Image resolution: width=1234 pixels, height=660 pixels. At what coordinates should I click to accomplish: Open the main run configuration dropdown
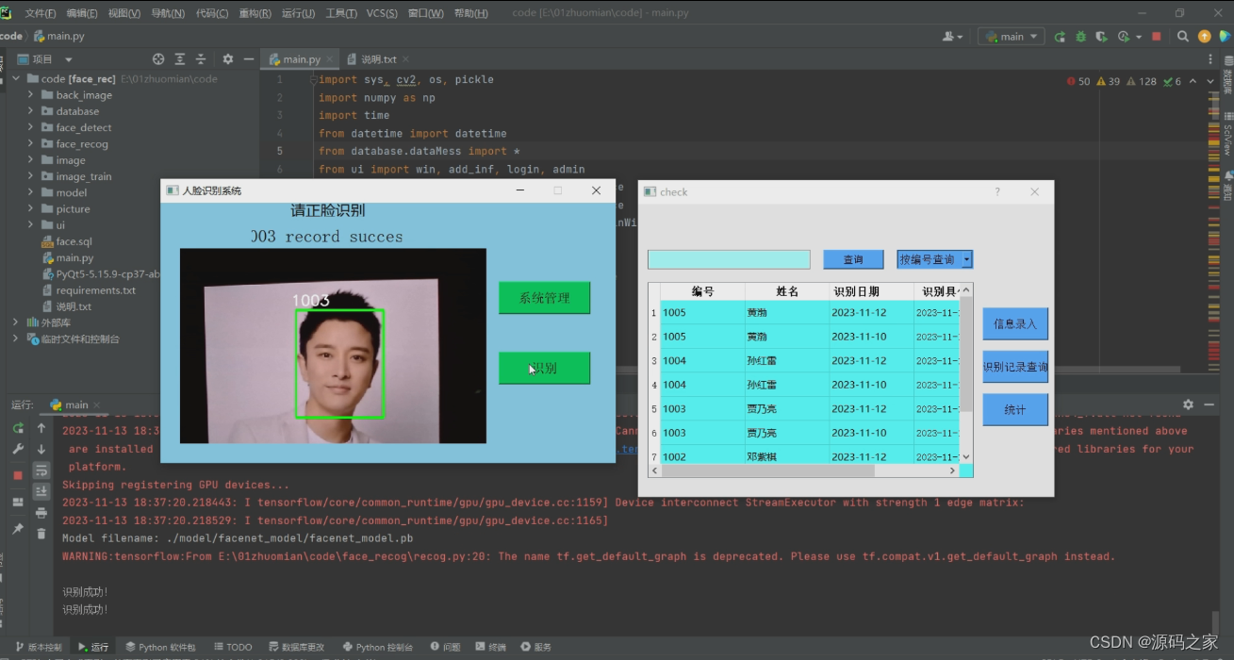(1012, 36)
